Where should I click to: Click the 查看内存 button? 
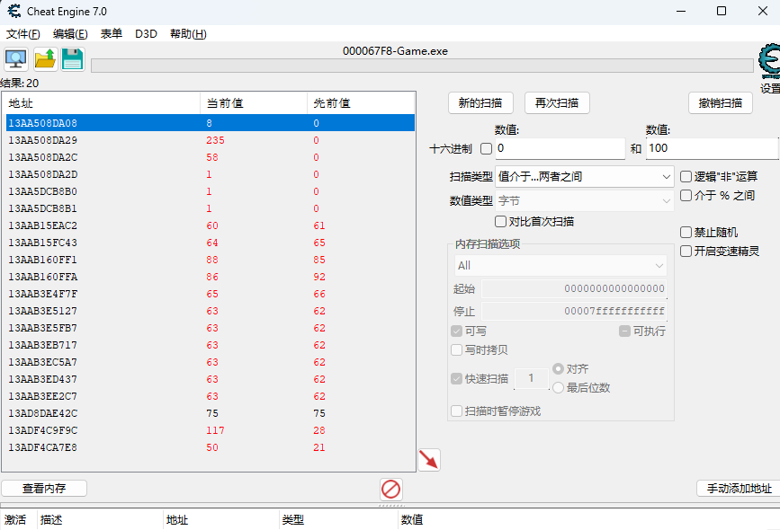tap(44, 489)
